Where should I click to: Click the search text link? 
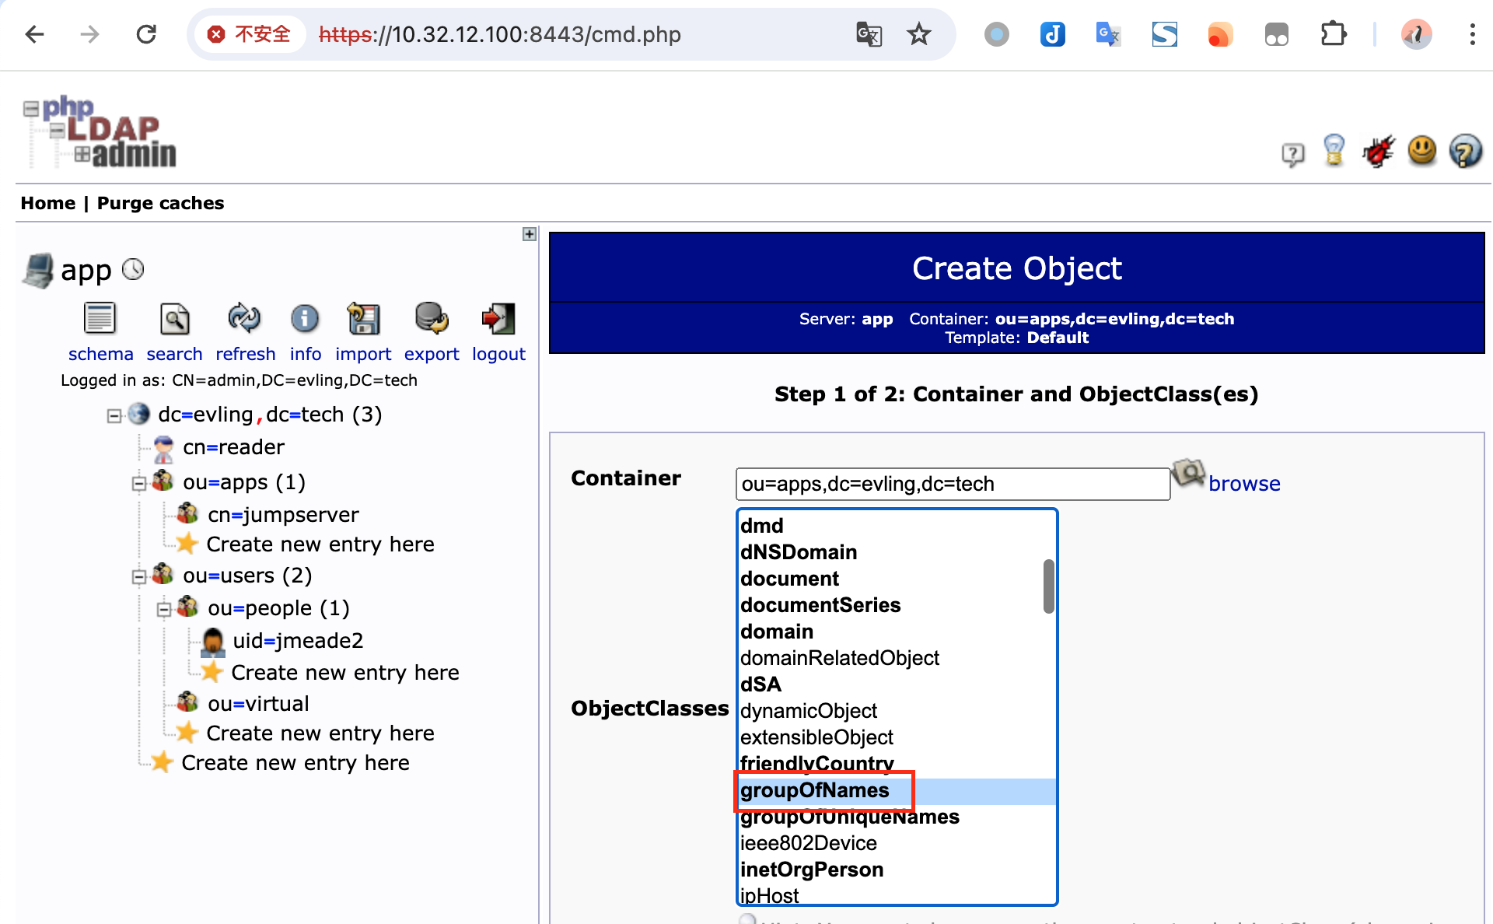174,354
